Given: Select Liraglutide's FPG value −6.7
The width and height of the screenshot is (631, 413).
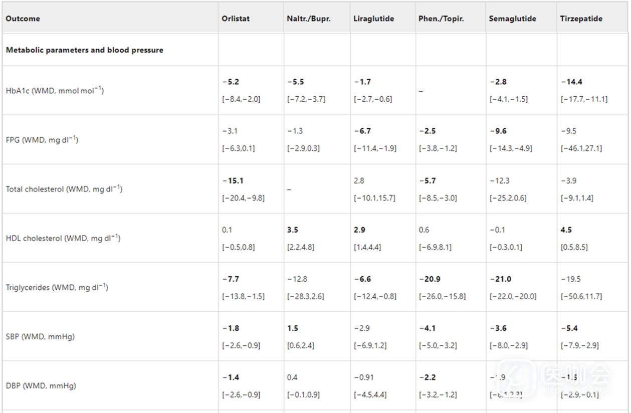Looking at the screenshot, I should [x=362, y=131].
